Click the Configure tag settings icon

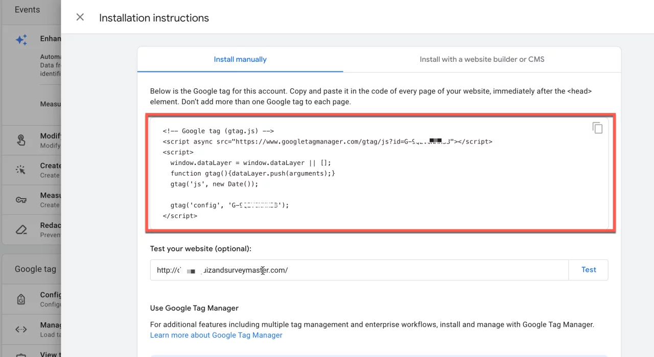pos(21,299)
